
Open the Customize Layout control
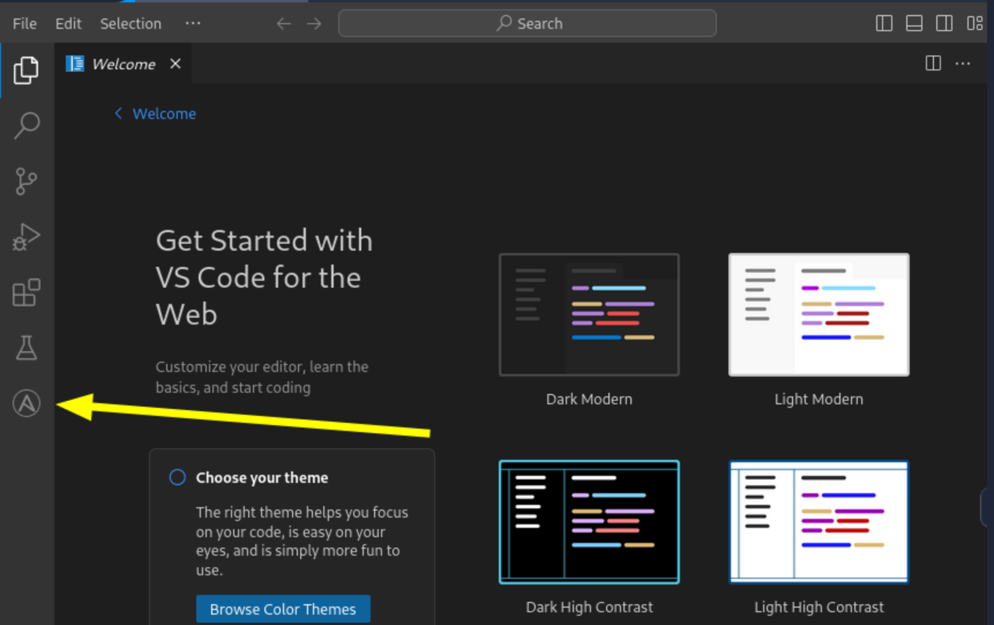point(974,23)
